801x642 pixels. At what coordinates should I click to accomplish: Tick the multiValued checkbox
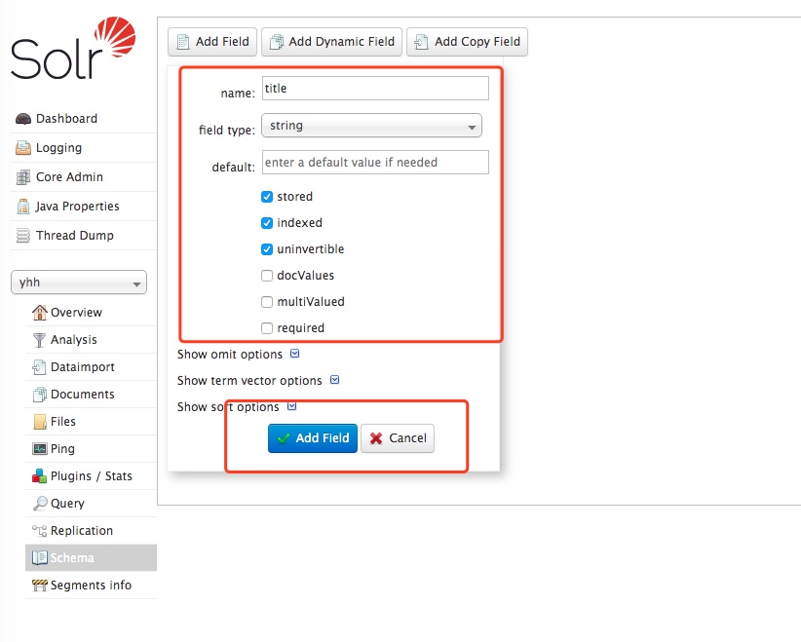point(267,302)
